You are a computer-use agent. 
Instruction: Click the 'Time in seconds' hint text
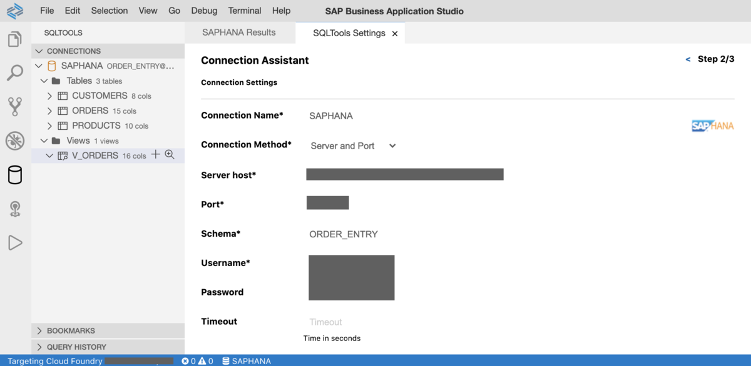[x=332, y=338]
